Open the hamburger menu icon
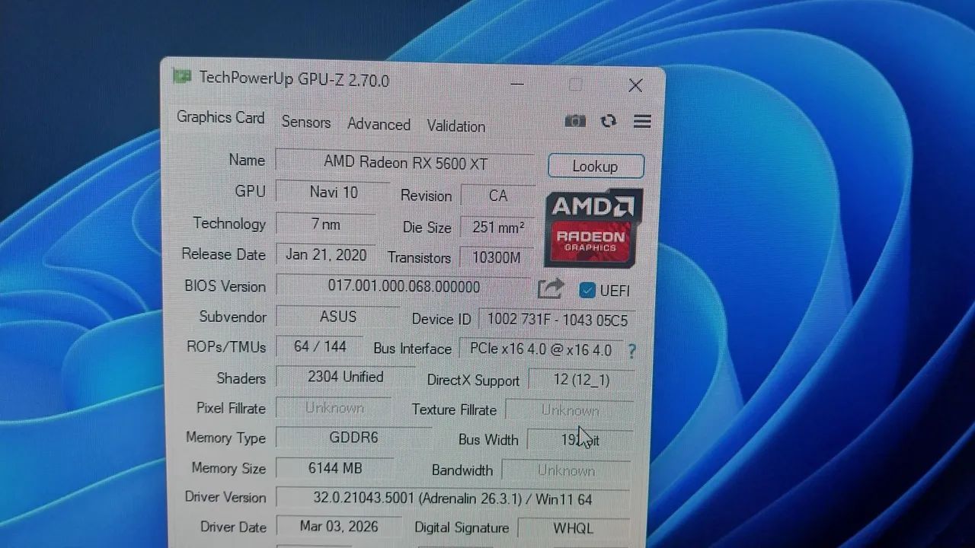975x548 pixels. (642, 121)
